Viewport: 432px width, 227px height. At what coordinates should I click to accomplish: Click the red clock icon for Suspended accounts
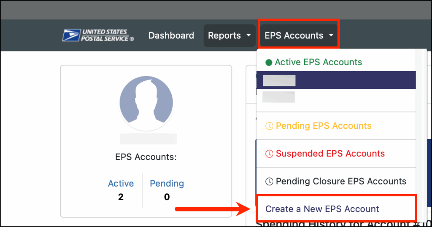269,154
